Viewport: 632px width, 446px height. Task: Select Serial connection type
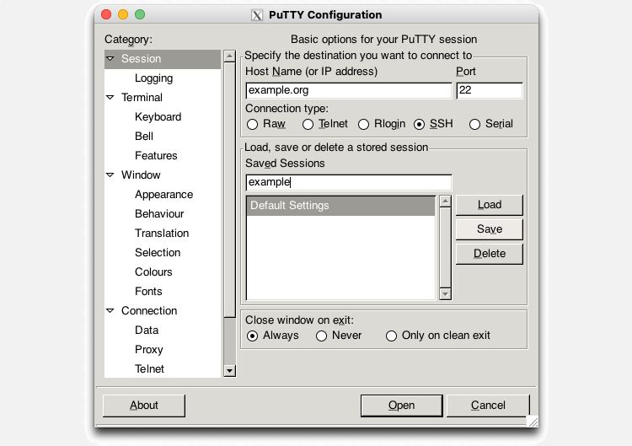(x=474, y=124)
